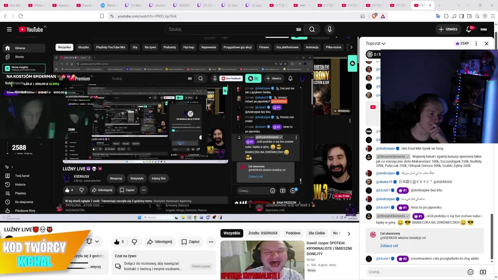
Task: Open the emoji picker in chat
Action: 470,272
